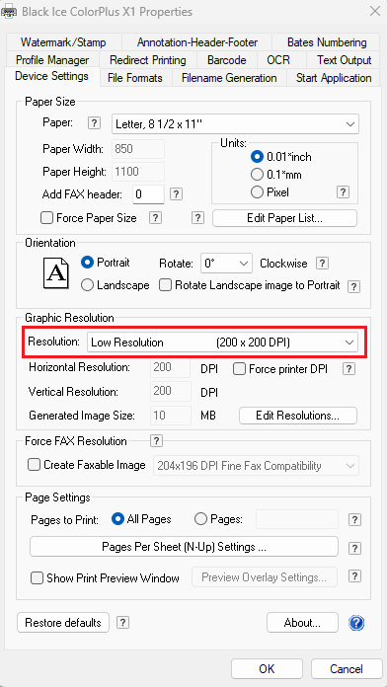Open the Resolution dropdown
Screen dimensions: 387x687
click(x=222, y=343)
